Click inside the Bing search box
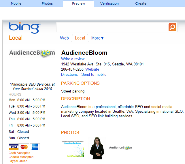The height and width of the screenshot is (164, 185). point(112,27)
